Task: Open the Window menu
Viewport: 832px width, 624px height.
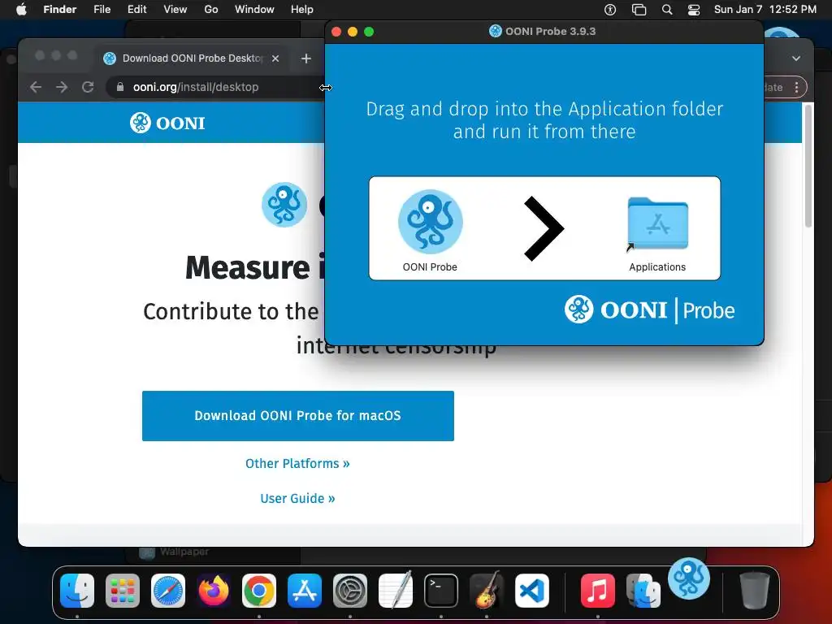Action: (x=254, y=10)
